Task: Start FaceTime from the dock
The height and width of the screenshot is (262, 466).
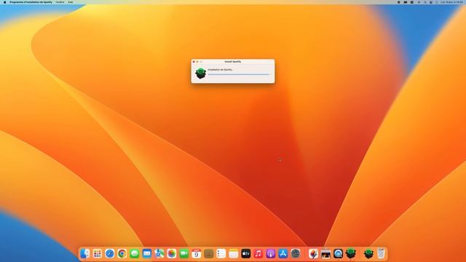Action: (184, 254)
